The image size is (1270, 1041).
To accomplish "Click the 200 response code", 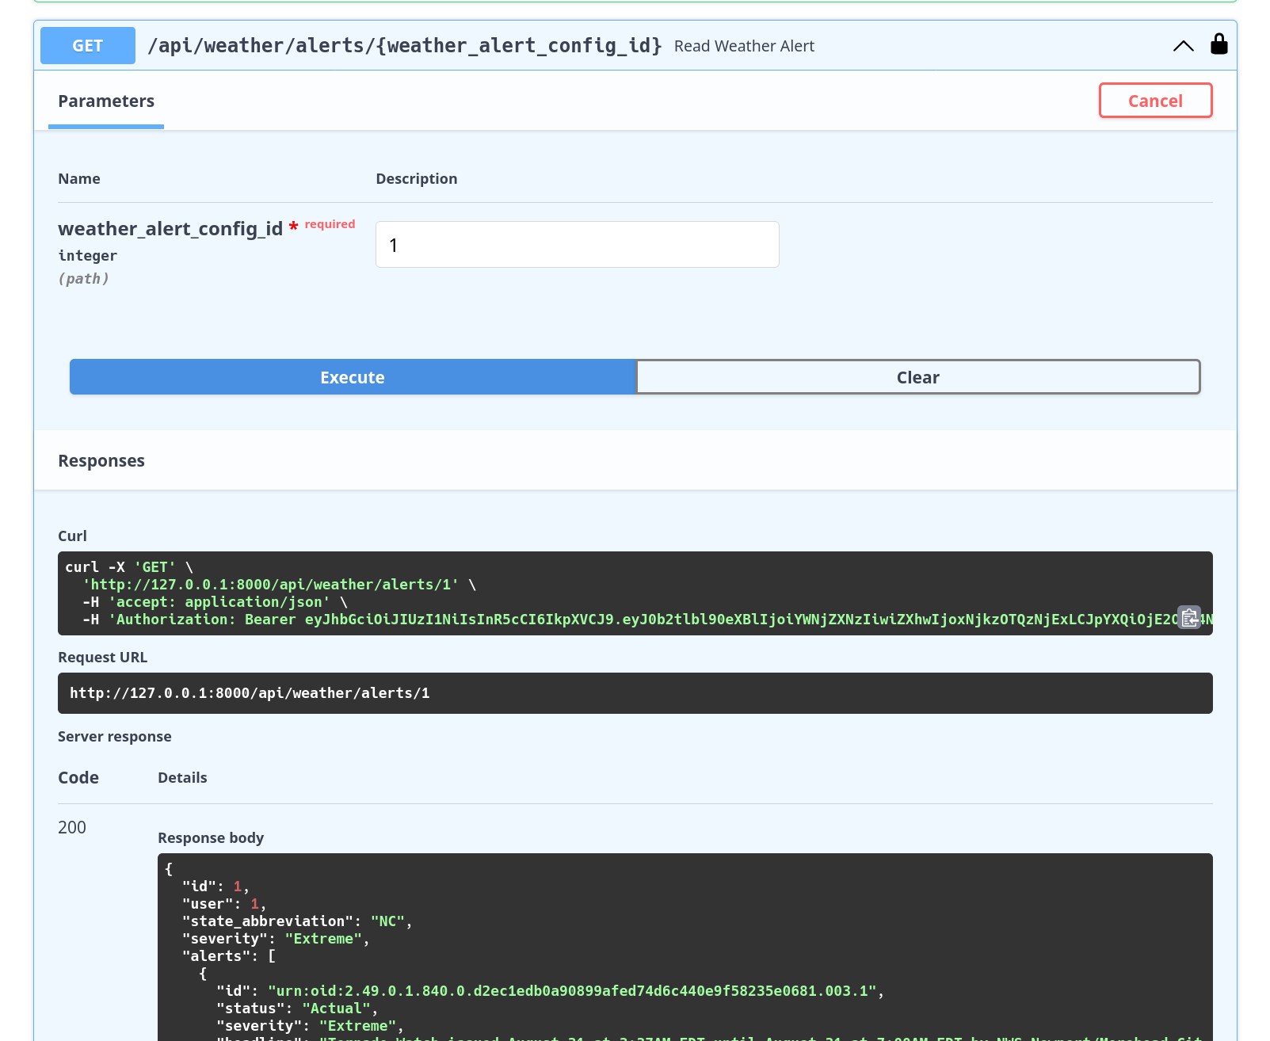I will (72, 827).
